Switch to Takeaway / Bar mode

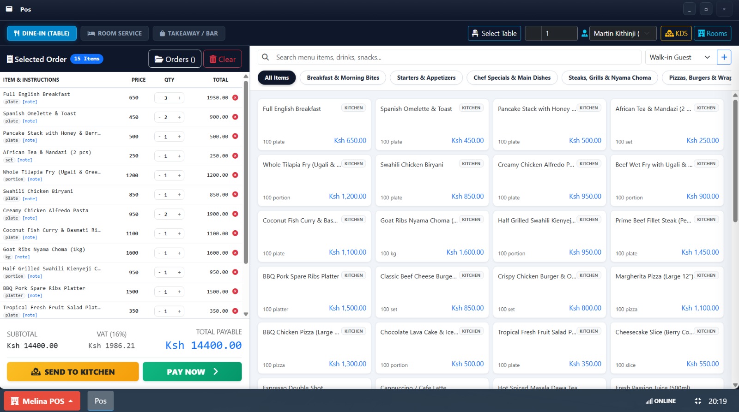pos(189,33)
